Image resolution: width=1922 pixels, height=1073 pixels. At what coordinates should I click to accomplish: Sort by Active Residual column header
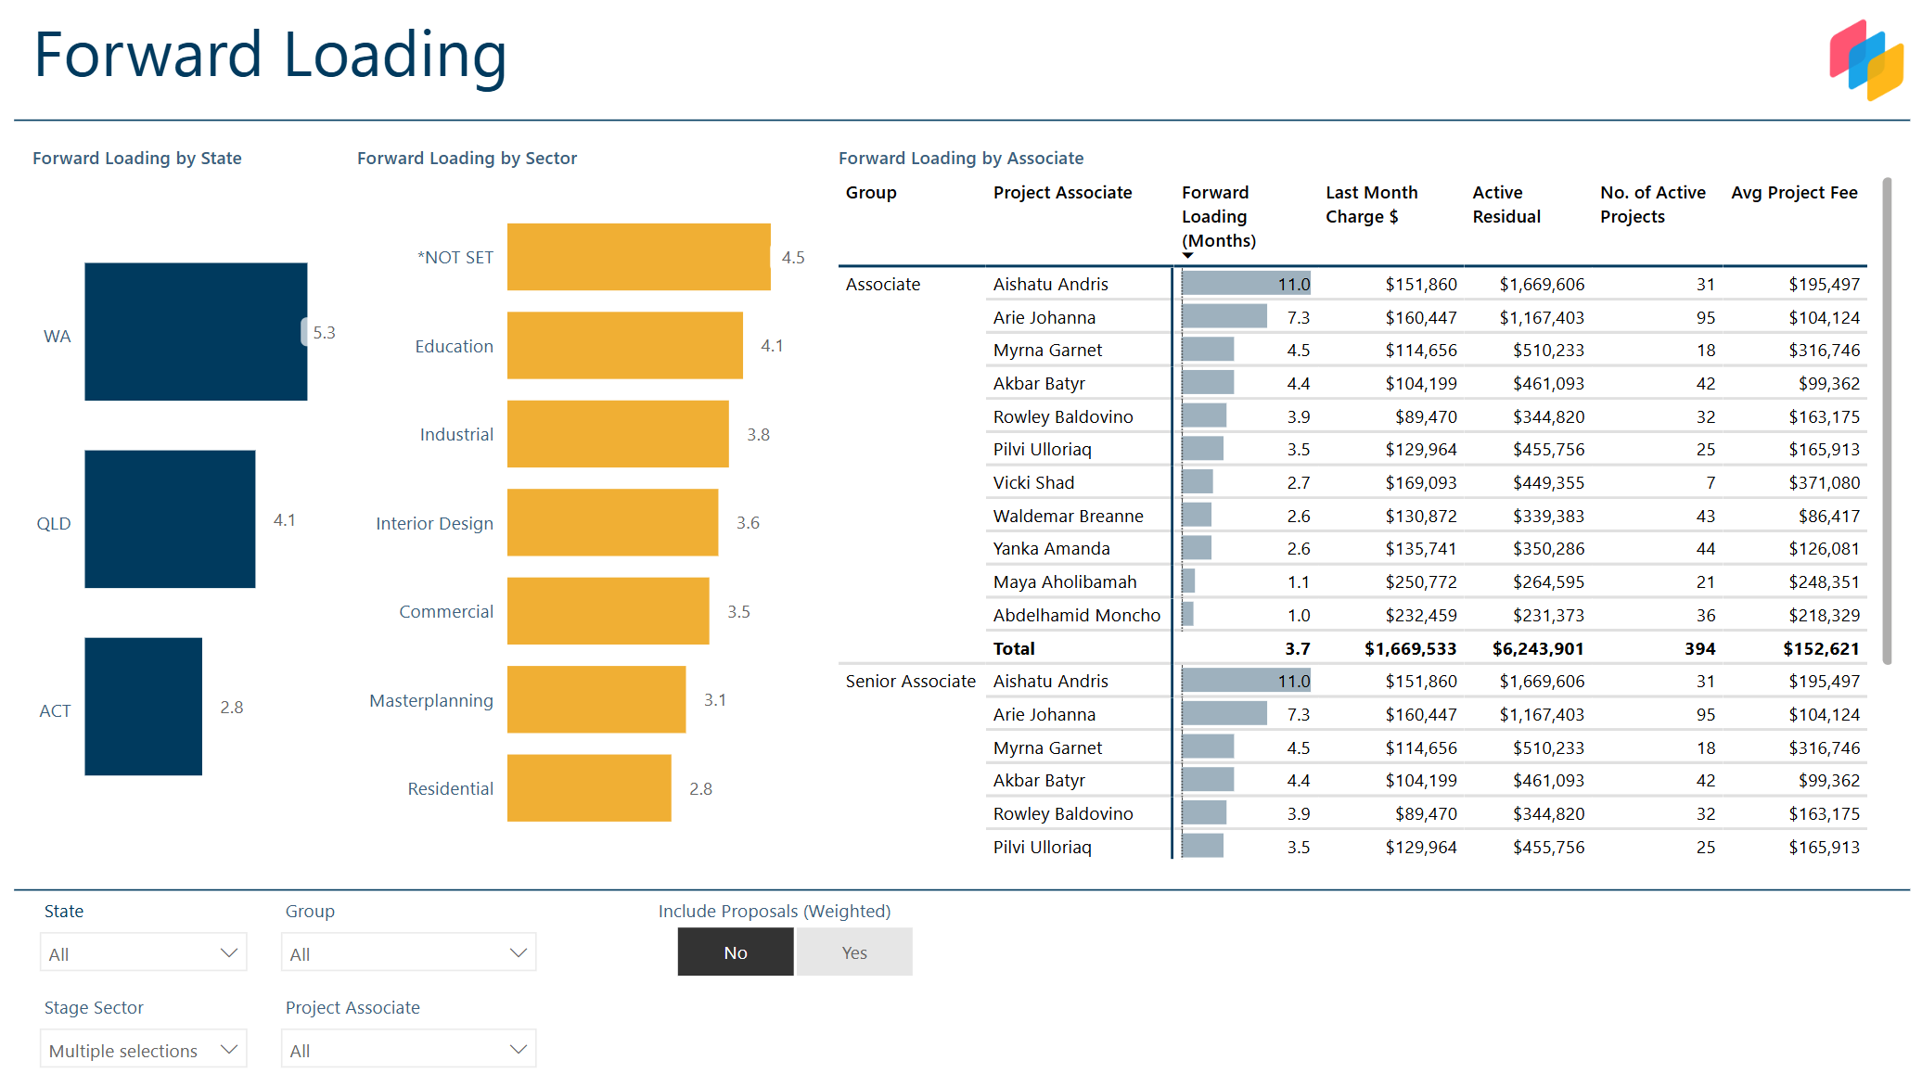pyautogui.click(x=1506, y=205)
